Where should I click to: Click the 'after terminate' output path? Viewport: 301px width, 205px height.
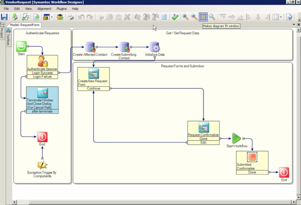click(x=42, y=111)
